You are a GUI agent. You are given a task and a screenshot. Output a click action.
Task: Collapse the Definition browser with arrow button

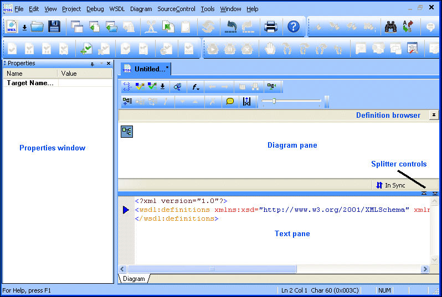click(434, 115)
